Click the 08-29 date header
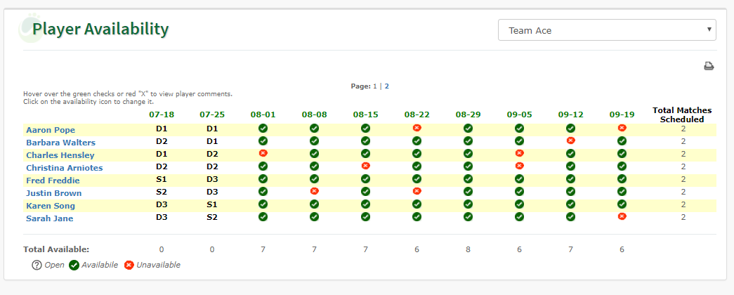The width and height of the screenshot is (734, 295). click(x=468, y=114)
